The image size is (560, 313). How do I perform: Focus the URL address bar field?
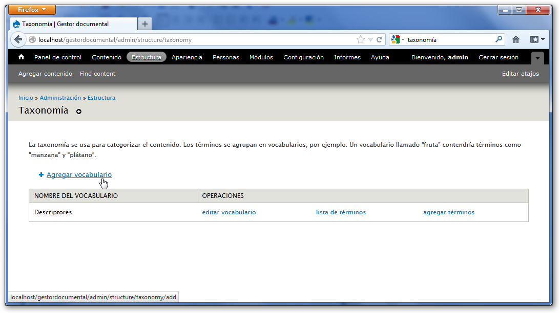point(195,39)
